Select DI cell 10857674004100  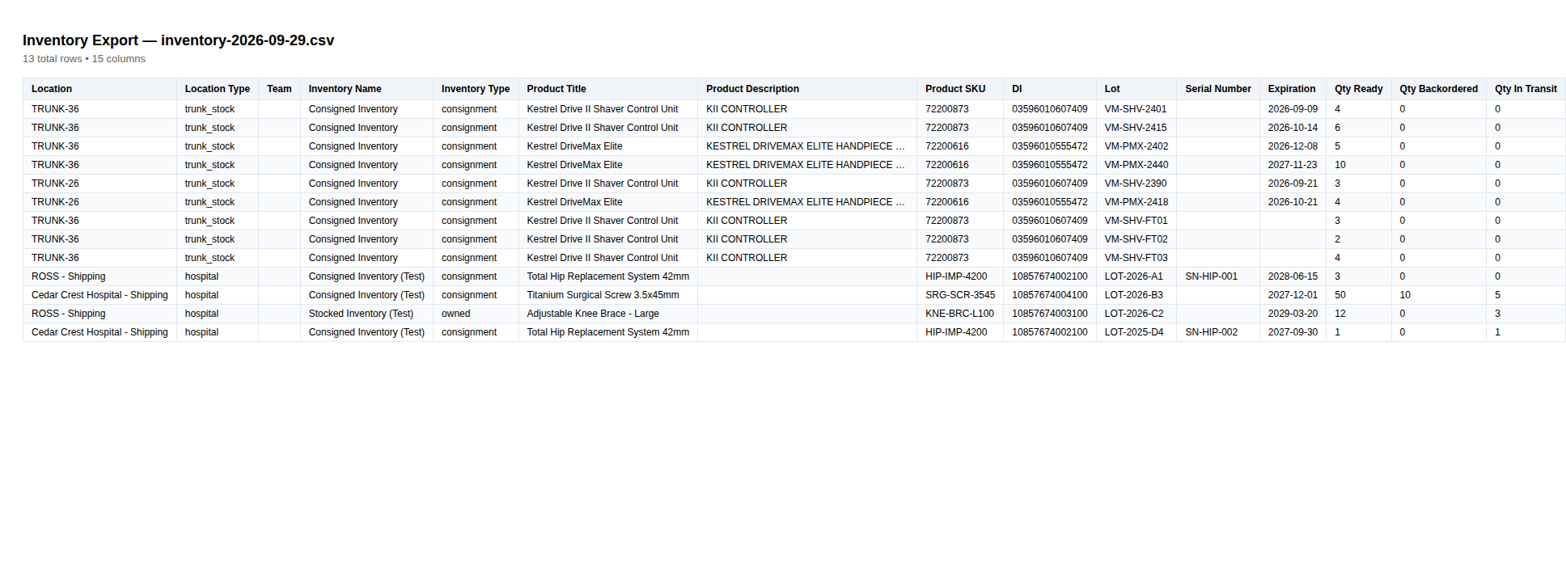point(1050,295)
